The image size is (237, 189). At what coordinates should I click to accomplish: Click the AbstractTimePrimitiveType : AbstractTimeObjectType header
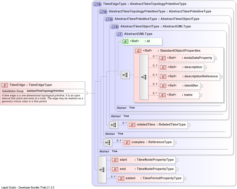[157, 19]
